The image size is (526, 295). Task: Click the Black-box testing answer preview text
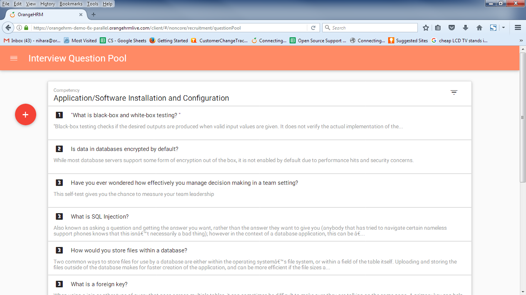tap(228, 126)
